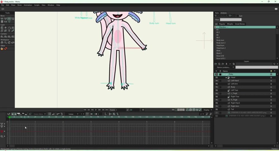Open the Scripts menu
Viewport: 279px width, 151px height.
(x=37, y=5)
